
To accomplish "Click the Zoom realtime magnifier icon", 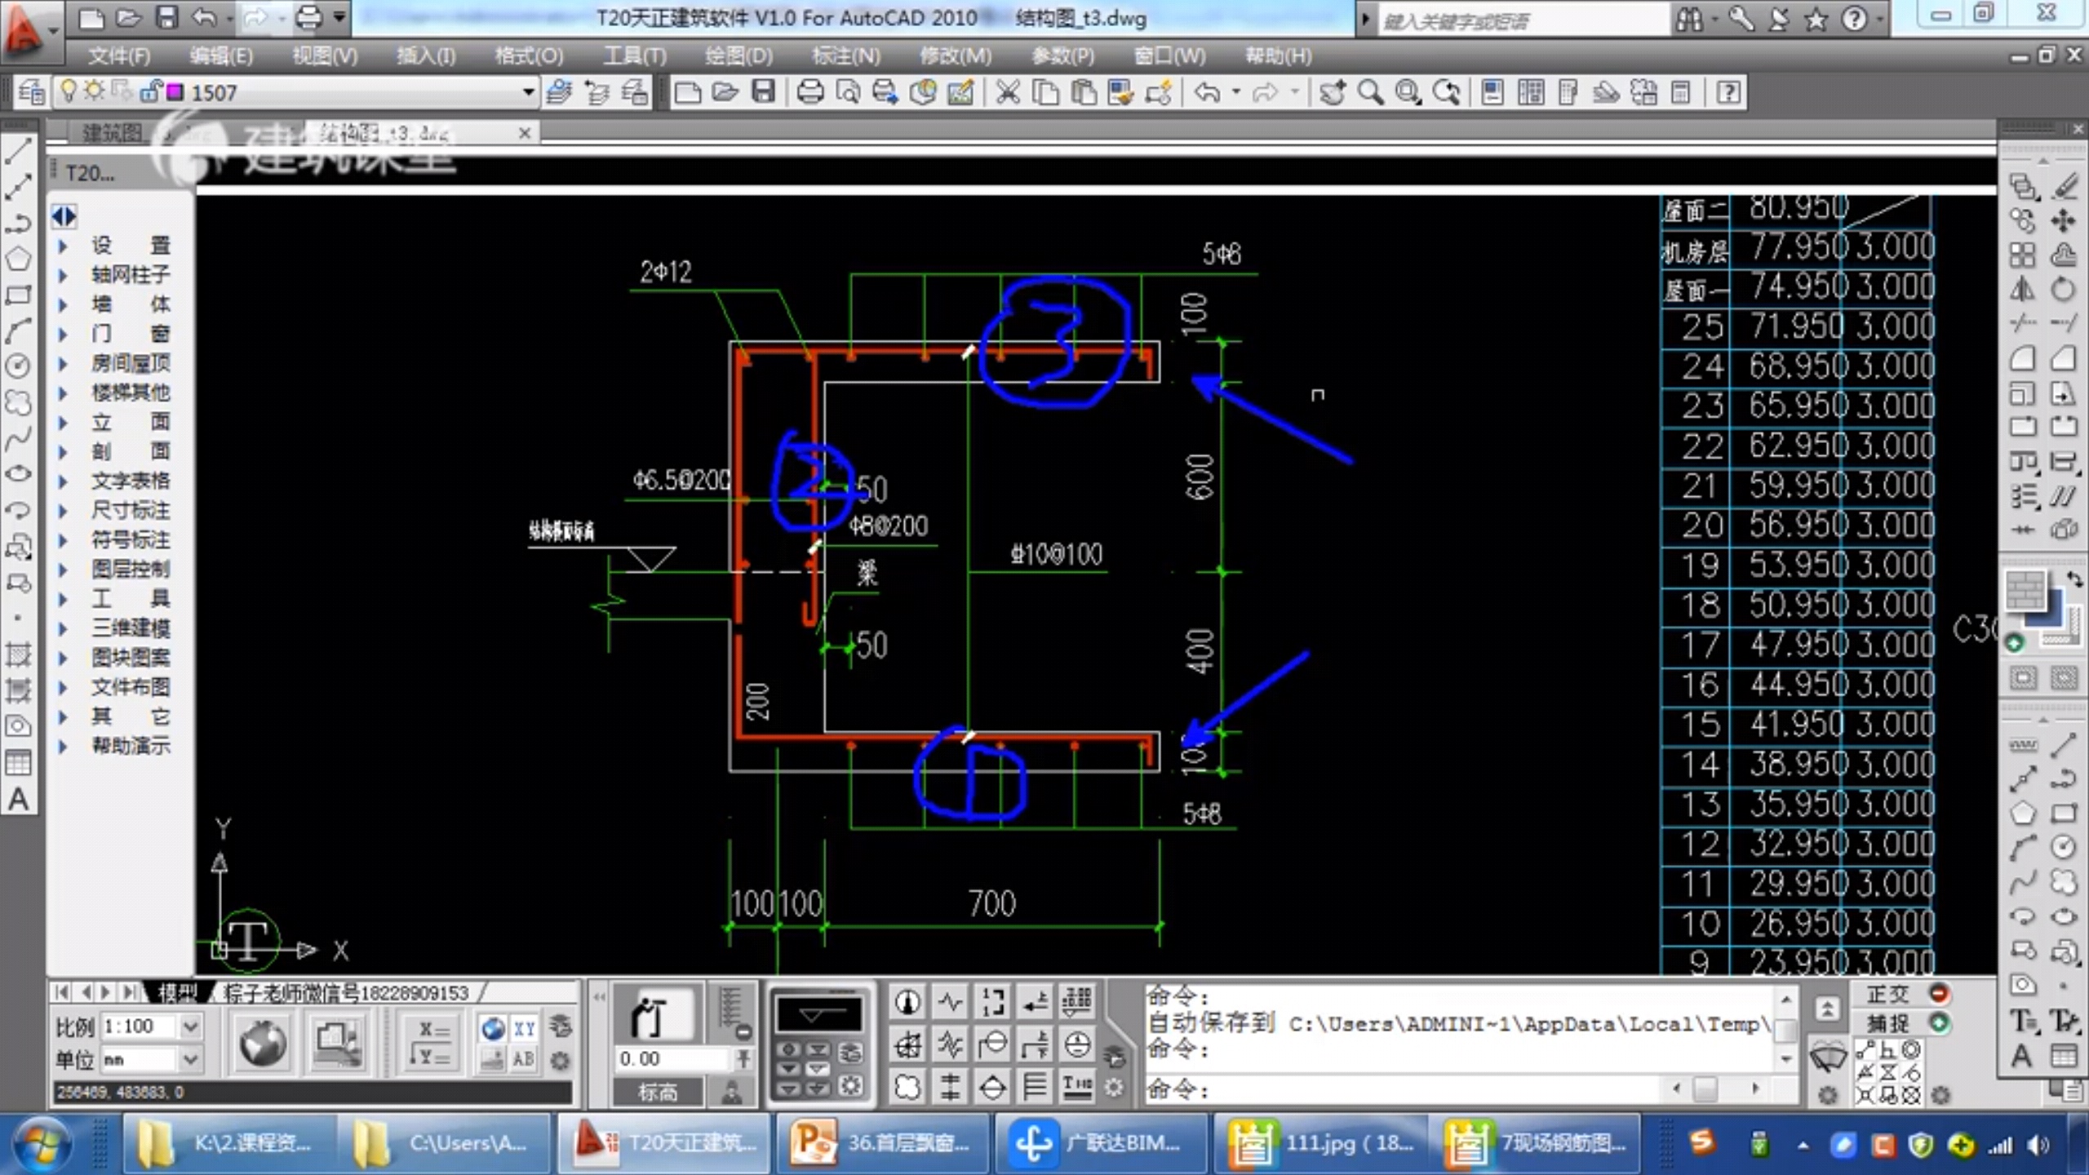I will [x=1371, y=92].
